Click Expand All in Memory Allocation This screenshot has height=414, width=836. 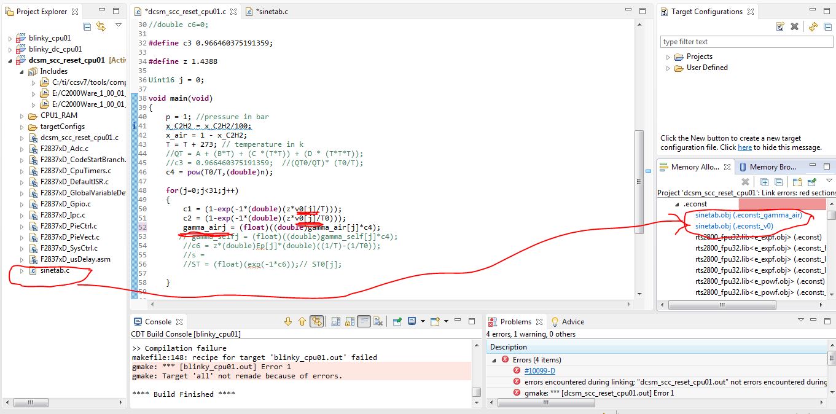tap(765, 182)
